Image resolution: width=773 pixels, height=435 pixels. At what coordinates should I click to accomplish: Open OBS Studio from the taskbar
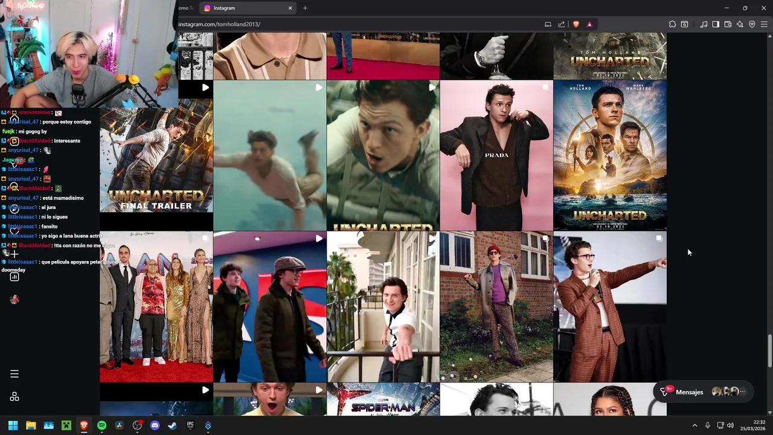tap(137, 425)
